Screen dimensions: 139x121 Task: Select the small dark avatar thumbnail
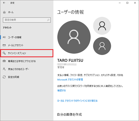tap(102, 46)
